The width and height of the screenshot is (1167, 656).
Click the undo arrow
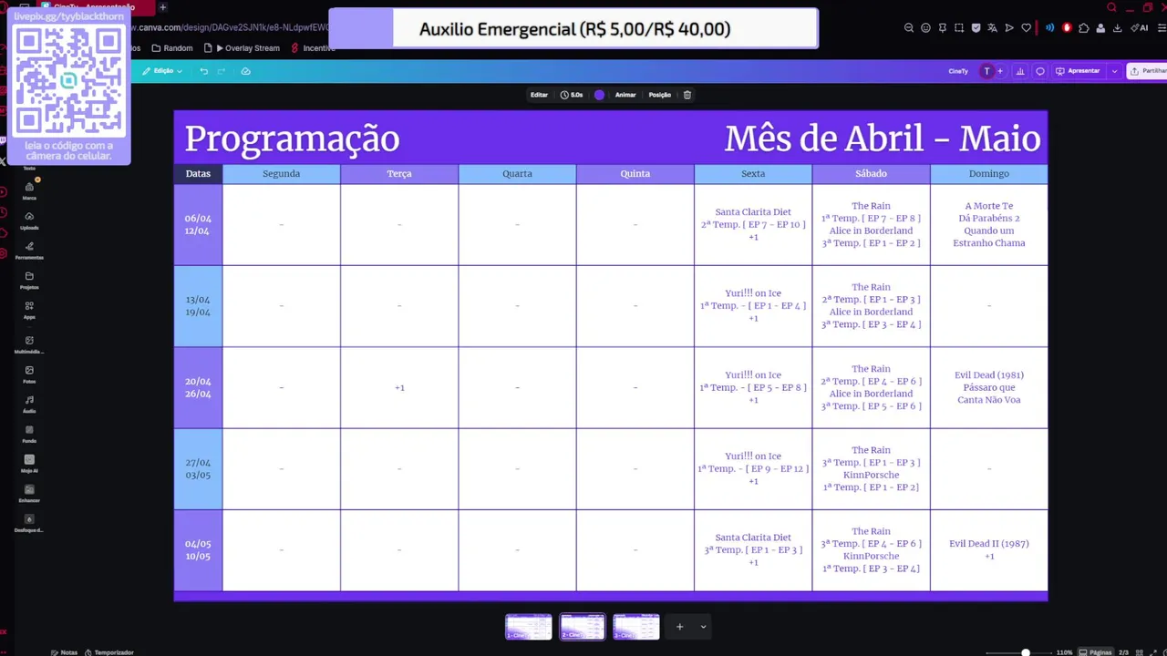click(x=203, y=71)
